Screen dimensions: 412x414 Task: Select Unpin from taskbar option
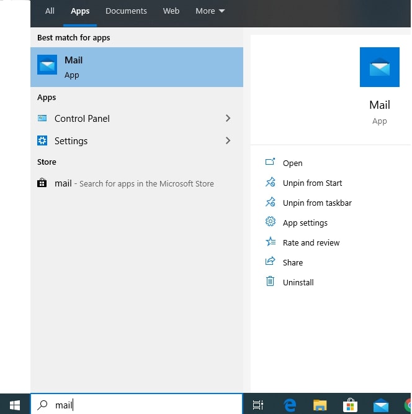[317, 203]
